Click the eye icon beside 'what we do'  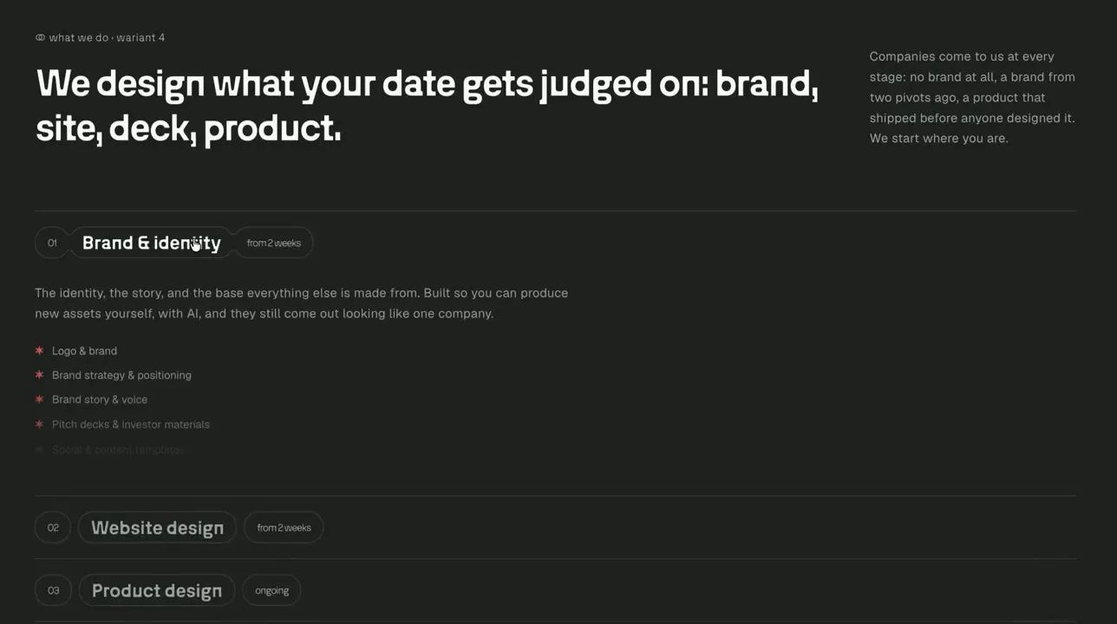[x=40, y=37]
